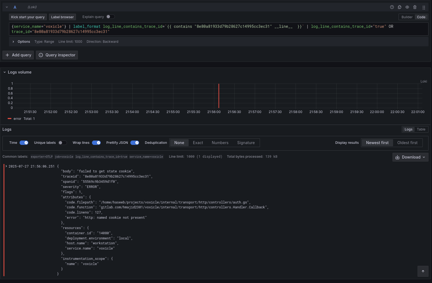Open the Query inspector
This screenshot has width=432, height=283.
point(57,55)
